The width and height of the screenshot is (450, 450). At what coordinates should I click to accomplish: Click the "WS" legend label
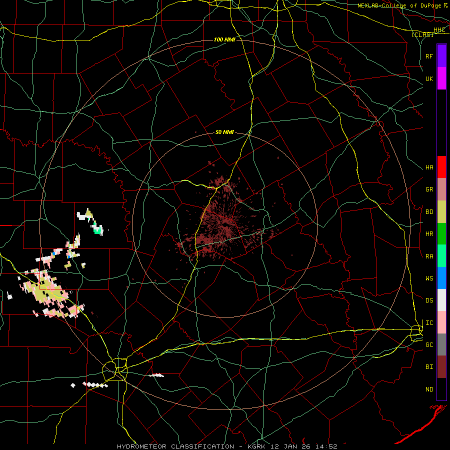pos(429,278)
